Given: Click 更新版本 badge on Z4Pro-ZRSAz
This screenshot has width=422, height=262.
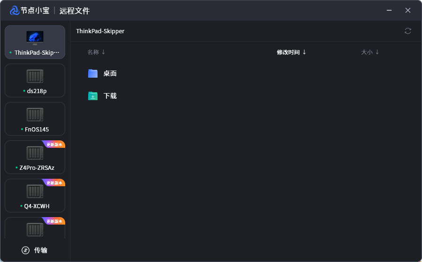Looking at the screenshot, I should click(x=54, y=145).
